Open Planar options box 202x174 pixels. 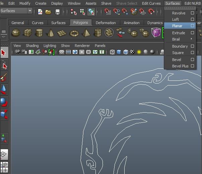(192, 26)
